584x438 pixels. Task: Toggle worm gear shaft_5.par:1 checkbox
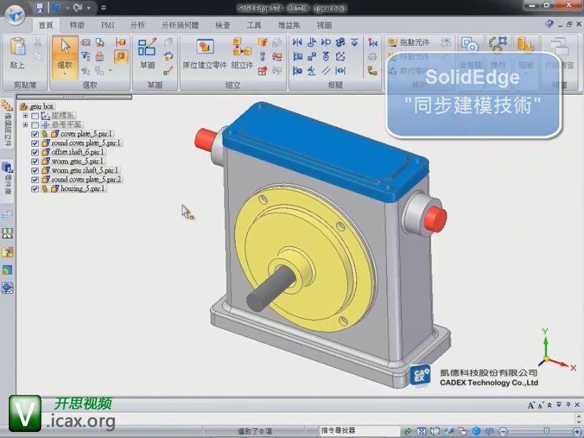35,171
